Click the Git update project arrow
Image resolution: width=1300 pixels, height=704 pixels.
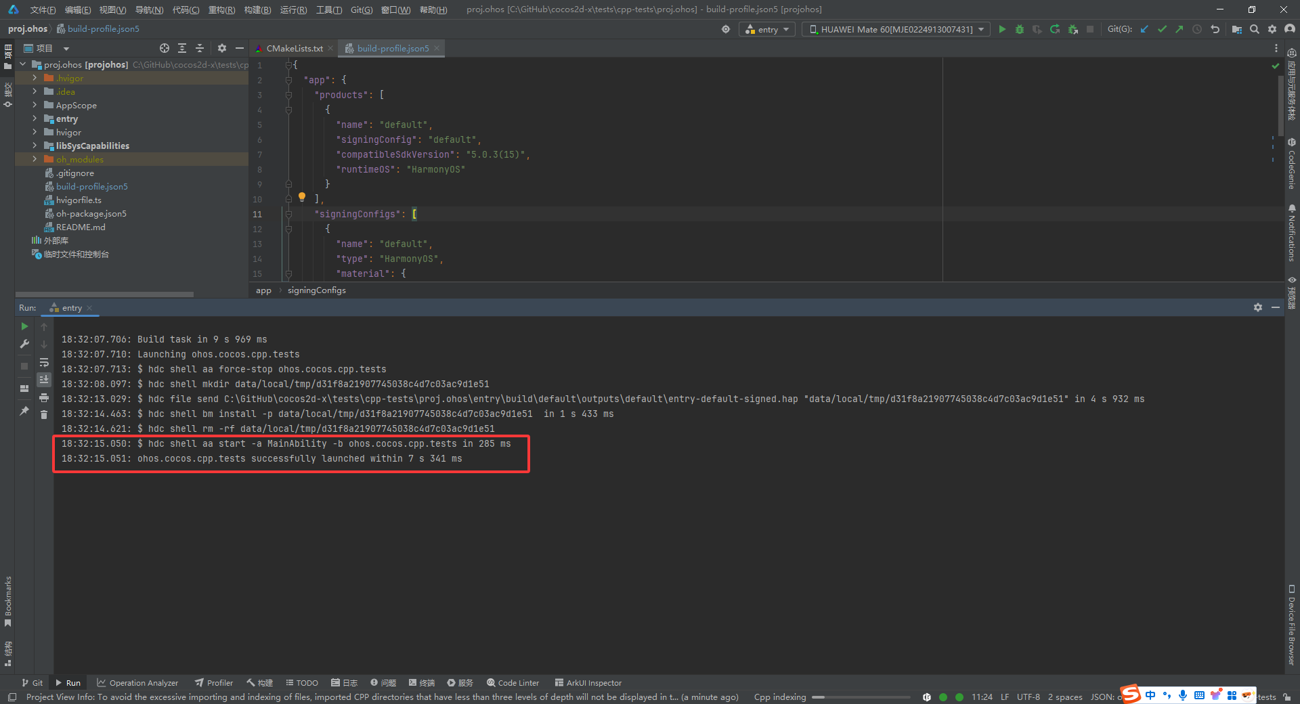pyautogui.click(x=1144, y=29)
